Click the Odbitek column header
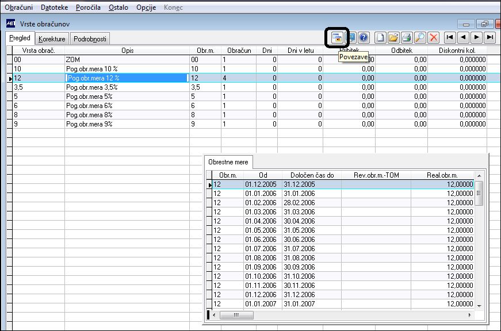 tap(401, 51)
